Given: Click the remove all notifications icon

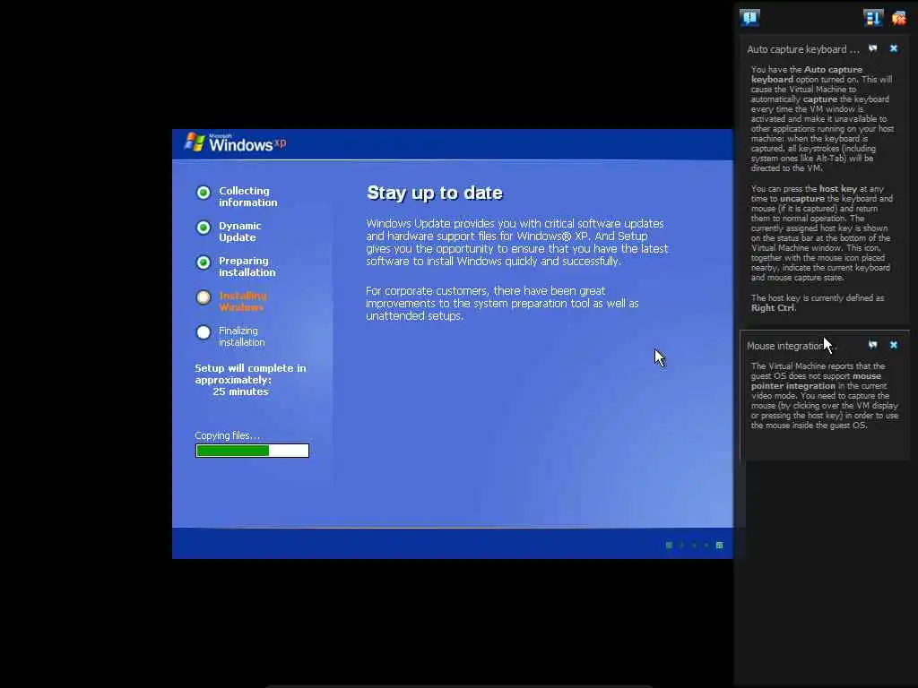Looking at the screenshot, I should tap(898, 18).
